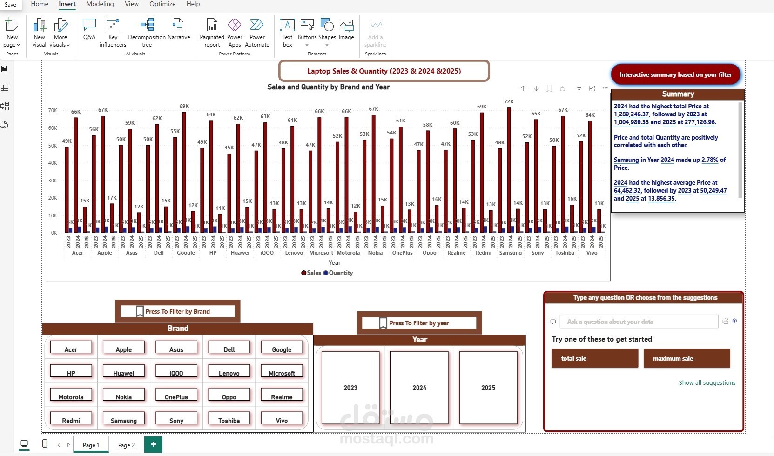
Task: Click Summary panel vertical scrollbar
Action: [x=740, y=150]
